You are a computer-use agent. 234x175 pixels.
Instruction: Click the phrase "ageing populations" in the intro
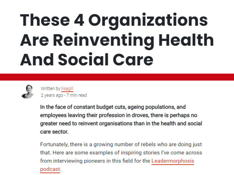(148, 107)
